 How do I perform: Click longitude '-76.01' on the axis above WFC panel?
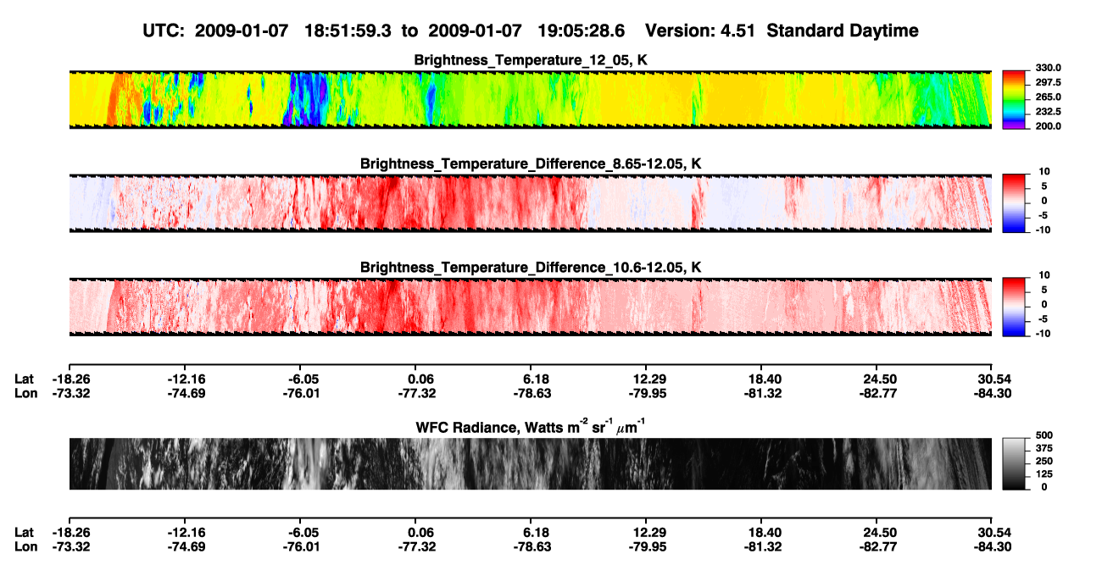303,393
